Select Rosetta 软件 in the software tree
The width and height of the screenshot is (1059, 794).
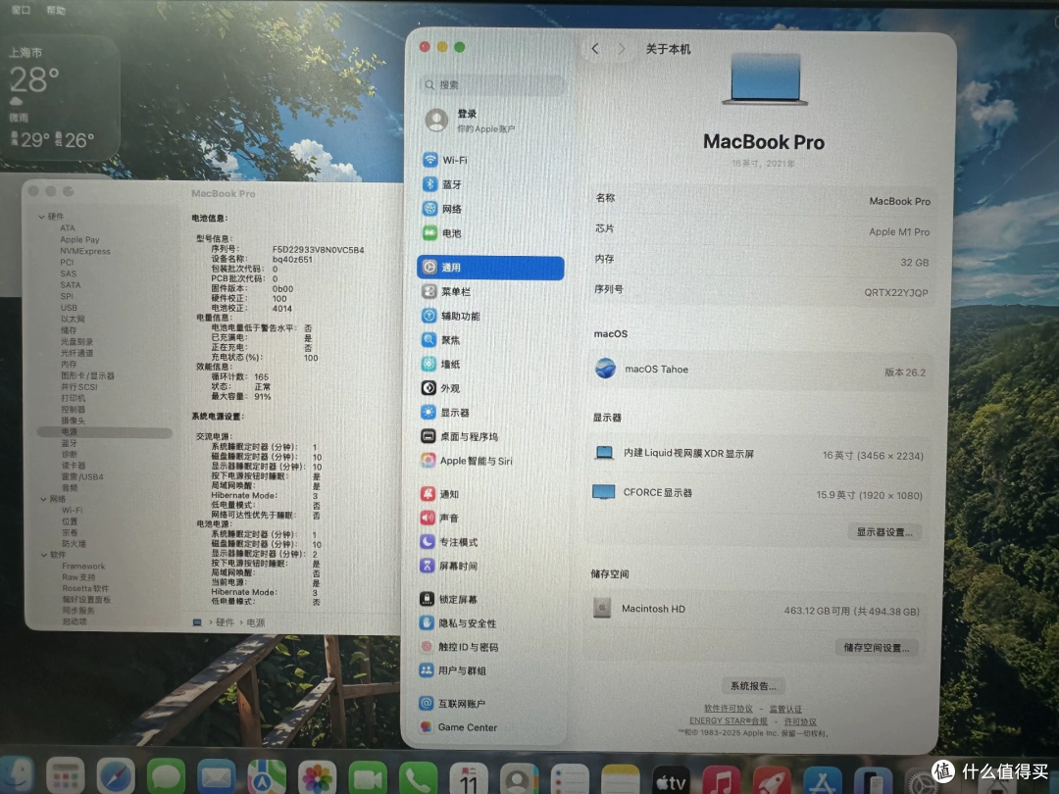coord(85,588)
